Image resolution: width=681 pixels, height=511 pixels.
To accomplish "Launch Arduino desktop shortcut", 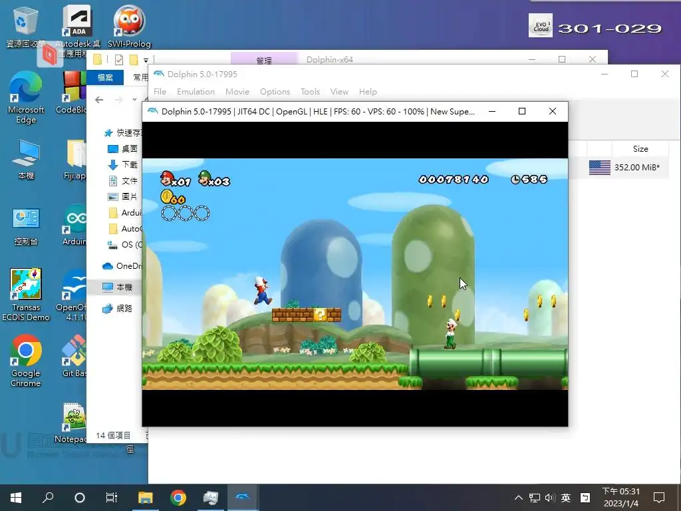I will pyautogui.click(x=74, y=225).
